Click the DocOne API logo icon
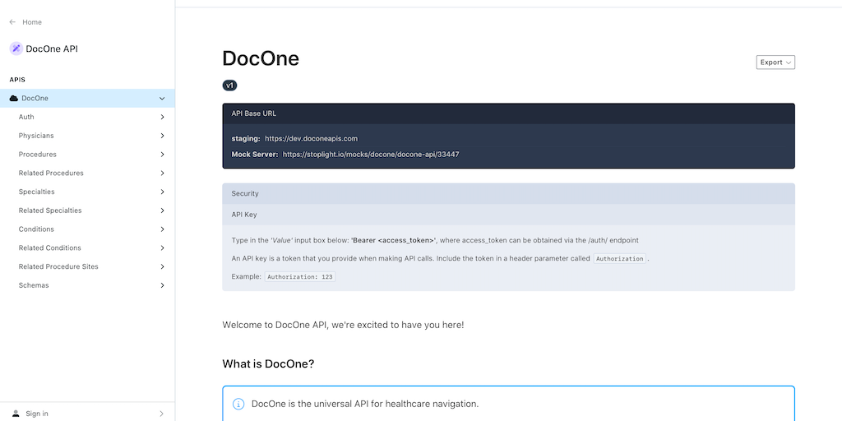The width and height of the screenshot is (842, 421). pos(16,49)
